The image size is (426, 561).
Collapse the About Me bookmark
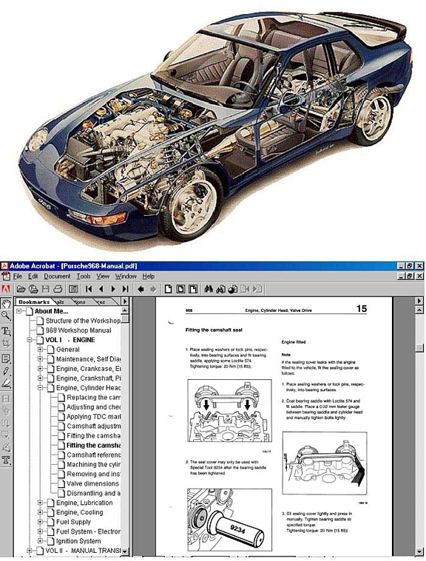click(19, 311)
